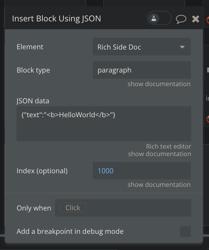
Task: Click the Element label
Action: point(30,47)
